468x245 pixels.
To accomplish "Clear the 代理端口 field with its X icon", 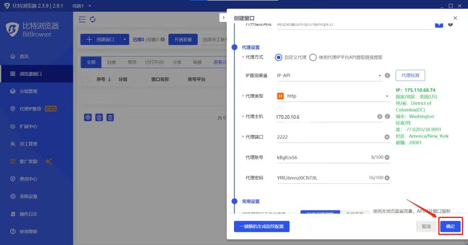I will (387, 137).
